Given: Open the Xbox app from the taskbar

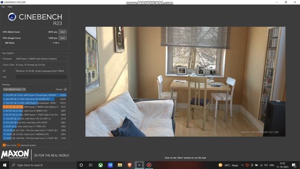Looking at the screenshot, I should pos(100,165).
